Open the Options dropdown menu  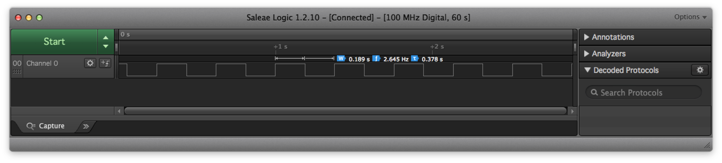[x=690, y=17]
